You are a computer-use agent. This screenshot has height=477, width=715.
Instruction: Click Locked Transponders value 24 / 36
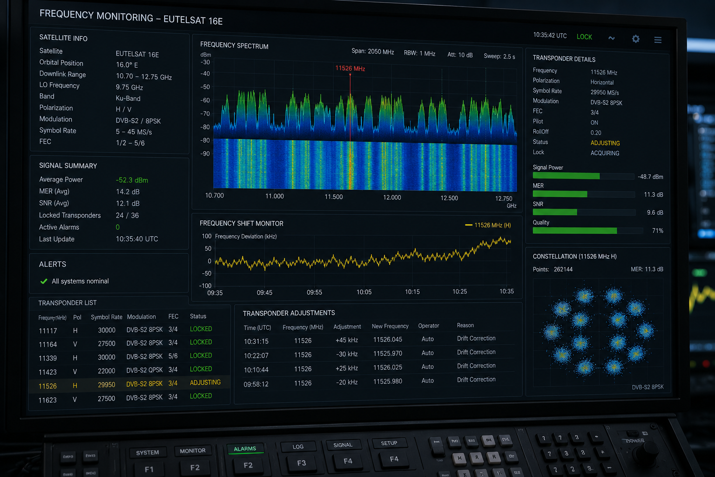tap(127, 216)
